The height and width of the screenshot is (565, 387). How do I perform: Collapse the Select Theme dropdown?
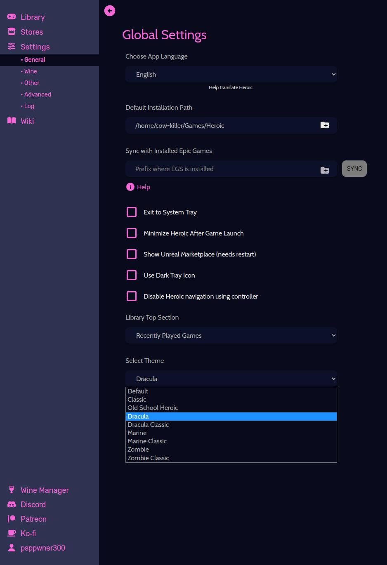231,379
